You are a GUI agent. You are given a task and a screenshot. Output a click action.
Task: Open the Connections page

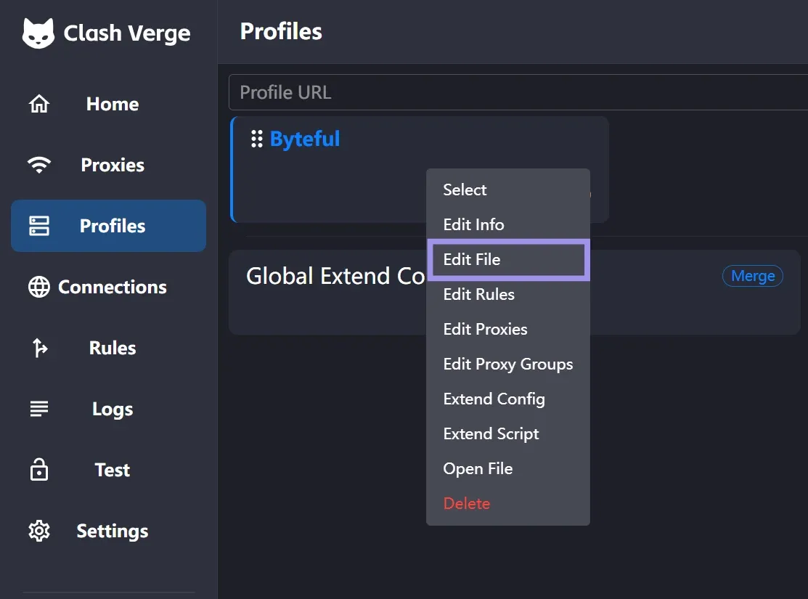[x=113, y=287]
